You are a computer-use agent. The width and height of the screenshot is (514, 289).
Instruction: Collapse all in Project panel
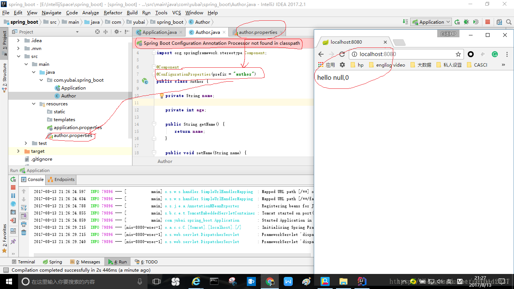(106, 32)
